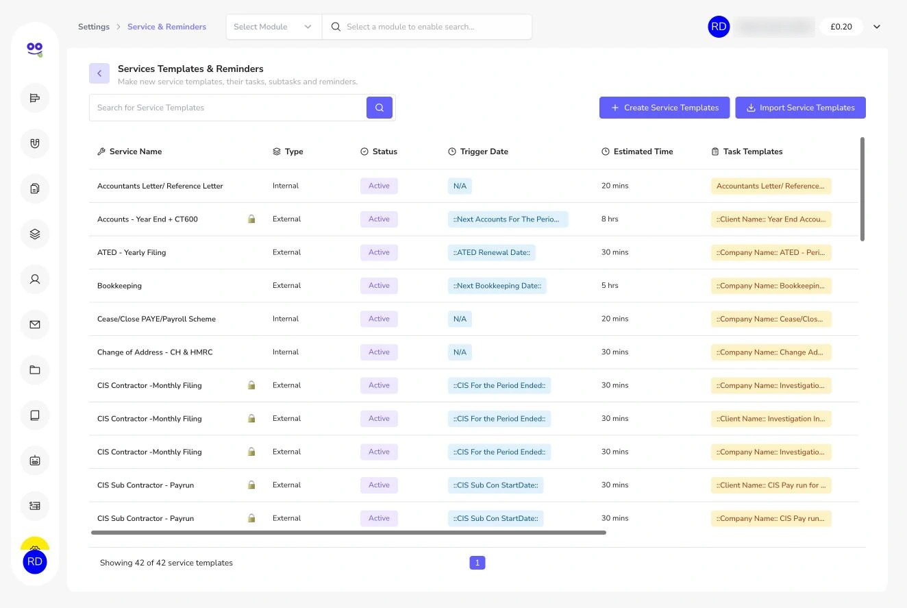The image size is (907, 608).
Task: Open the signpost icon in sidebar
Action: pos(35,98)
